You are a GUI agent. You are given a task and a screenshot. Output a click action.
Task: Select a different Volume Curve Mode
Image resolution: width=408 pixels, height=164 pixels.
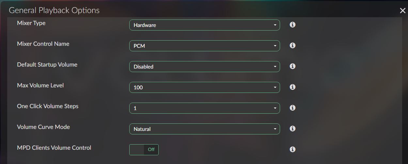(x=204, y=129)
